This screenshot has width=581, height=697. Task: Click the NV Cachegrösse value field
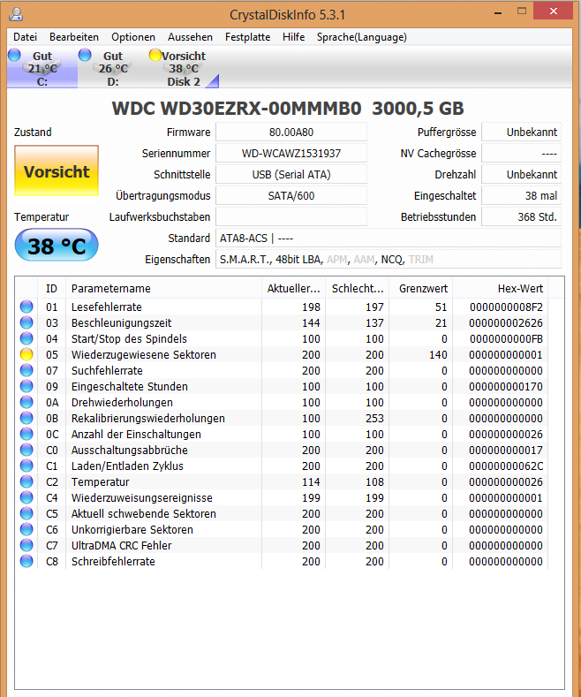(522, 154)
